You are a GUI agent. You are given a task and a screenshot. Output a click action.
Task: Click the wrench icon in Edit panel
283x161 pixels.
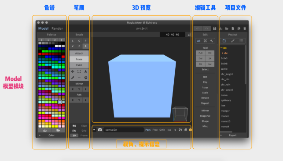[211, 41]
